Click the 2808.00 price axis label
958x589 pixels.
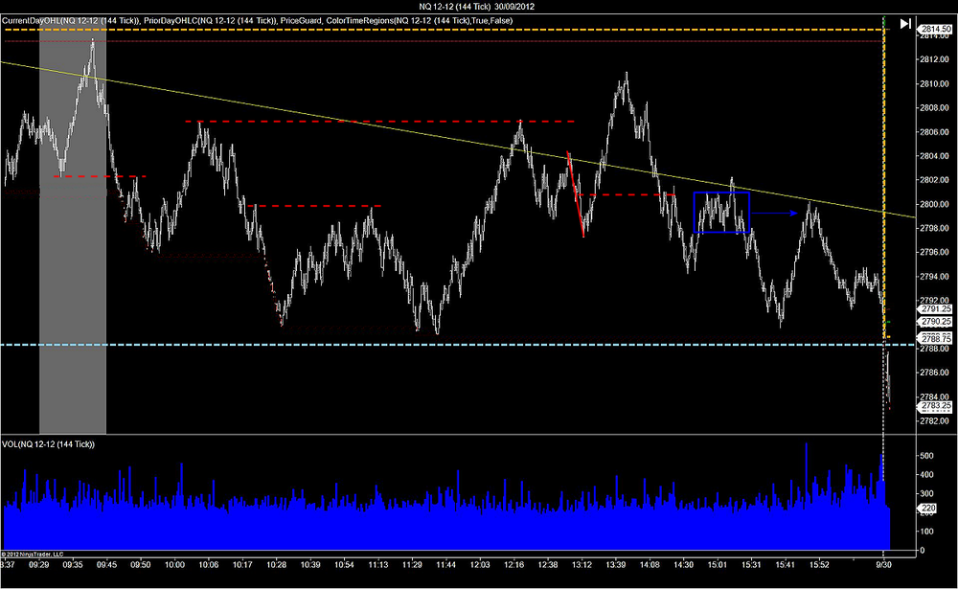pyautogui.click(x=934, y=107)
